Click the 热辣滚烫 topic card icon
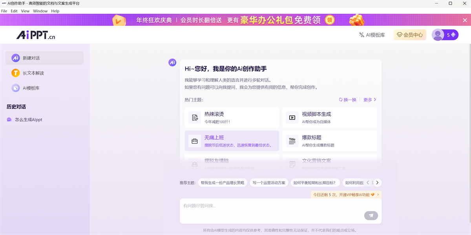Viewport: 471px width, 235px height. (194, 117)
